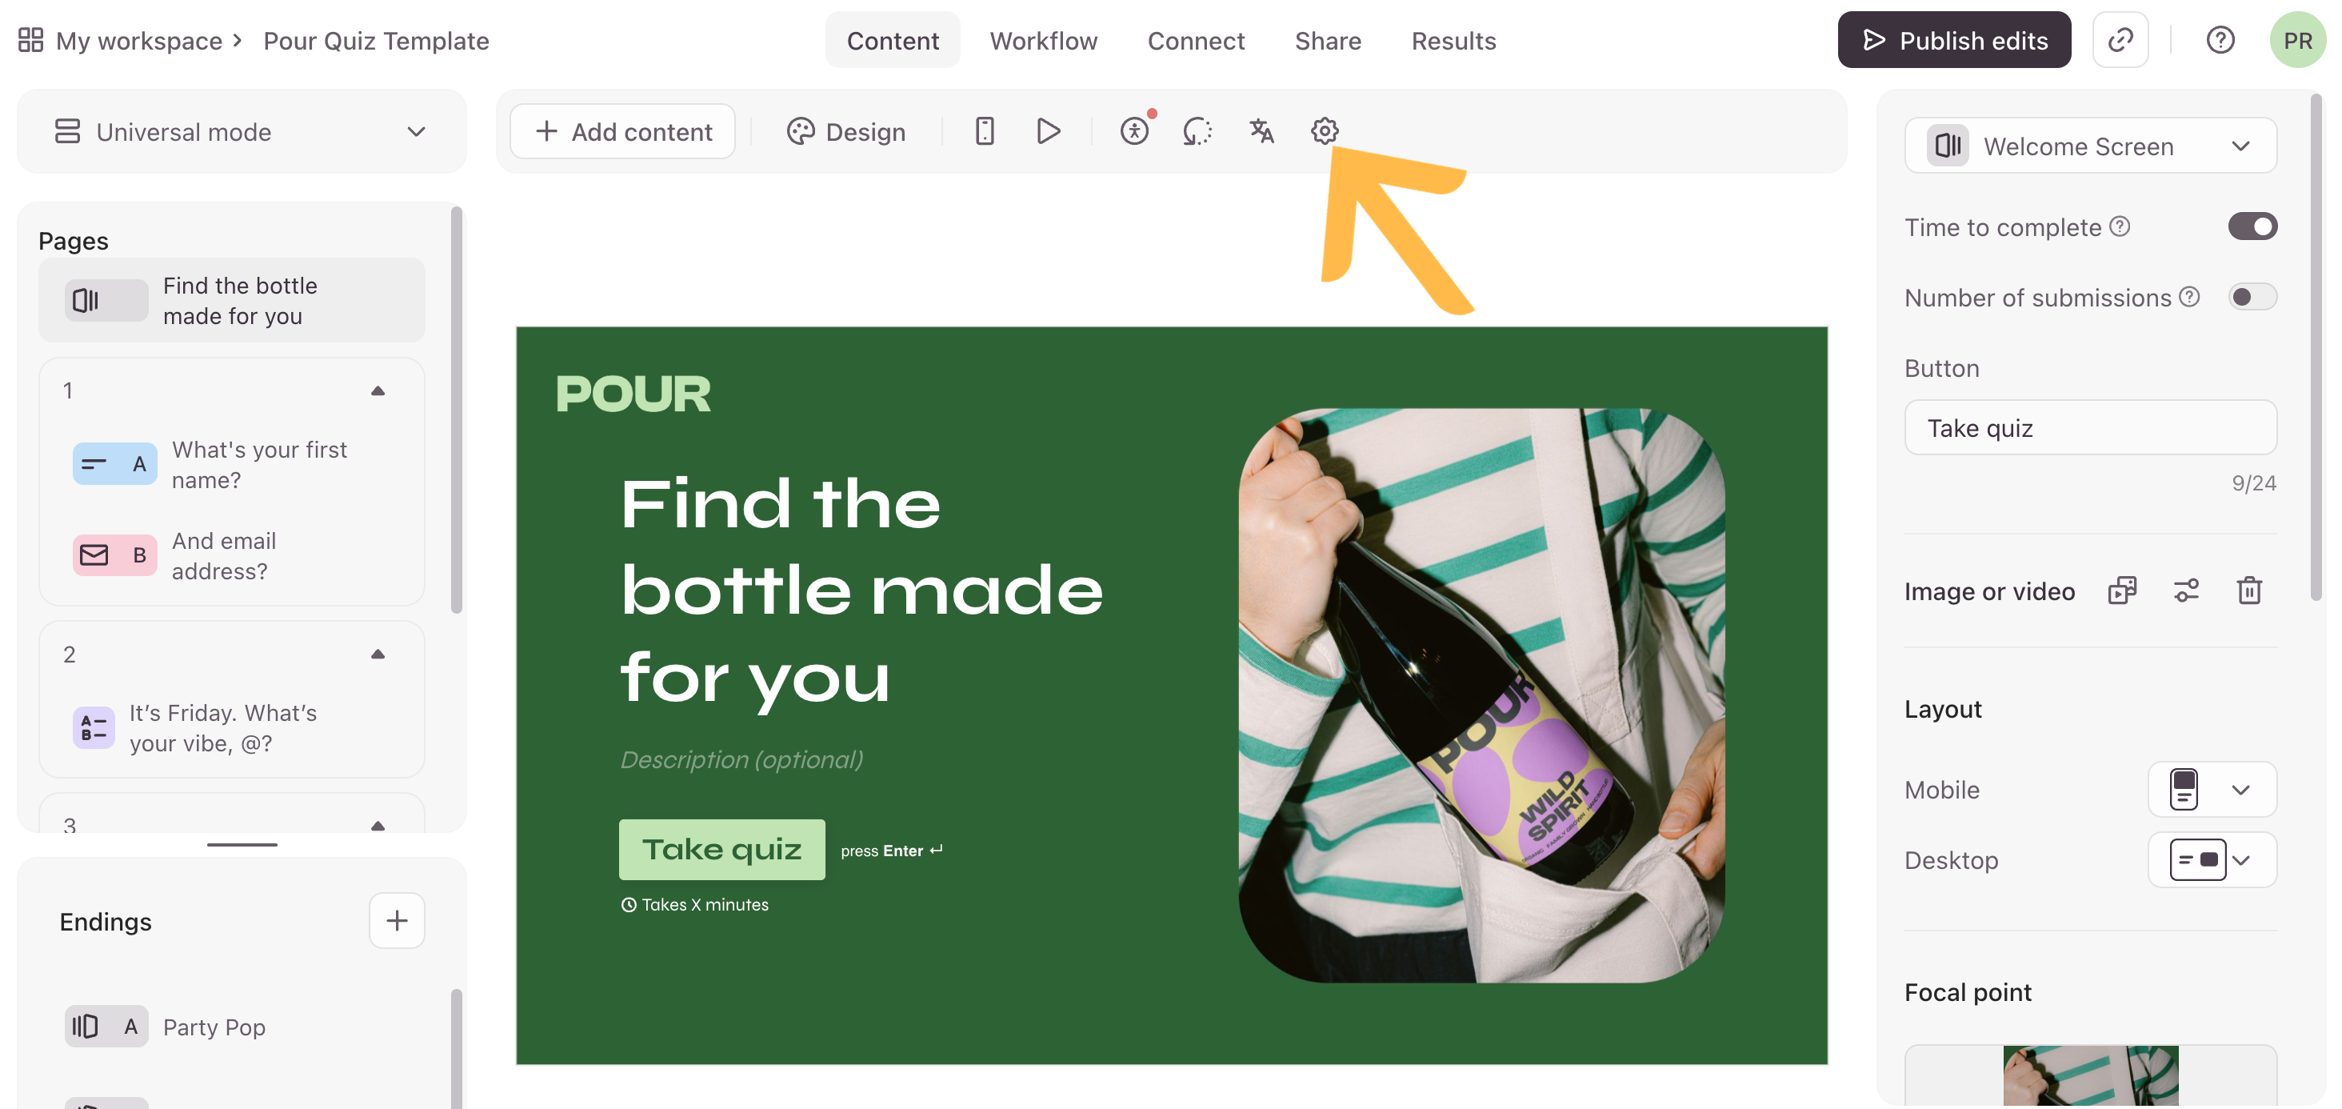
Task: Go to My workspace breadcrumb
Action: click(x=138, y=41)
